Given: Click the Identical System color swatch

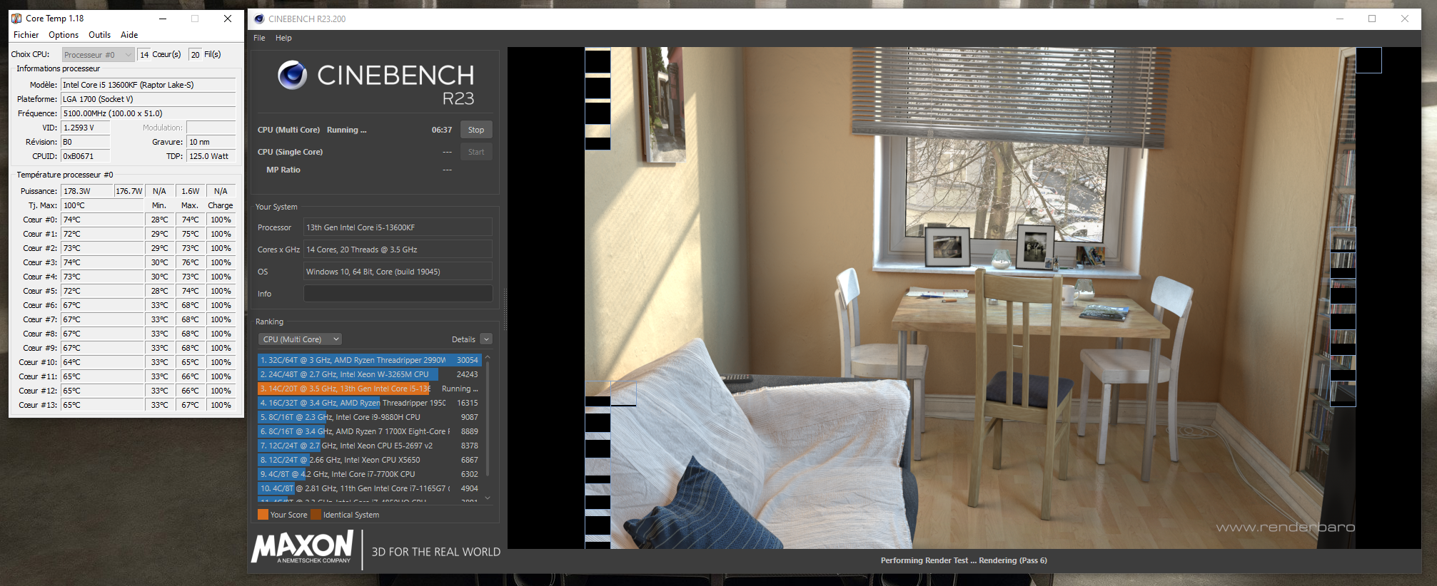Looking at the screenshot, I should (316, 515).
